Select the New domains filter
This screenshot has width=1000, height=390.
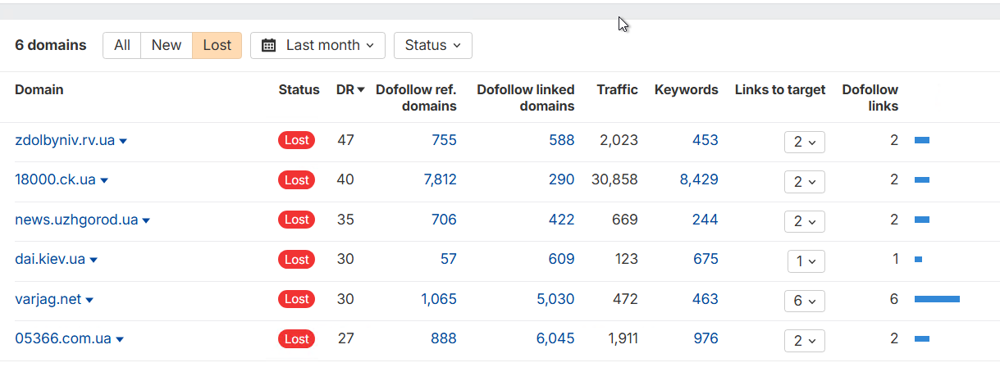tap(167, 46)
